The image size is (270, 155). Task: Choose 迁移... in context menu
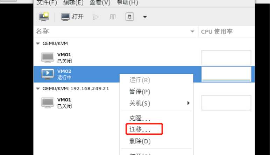tap(156, 129)
